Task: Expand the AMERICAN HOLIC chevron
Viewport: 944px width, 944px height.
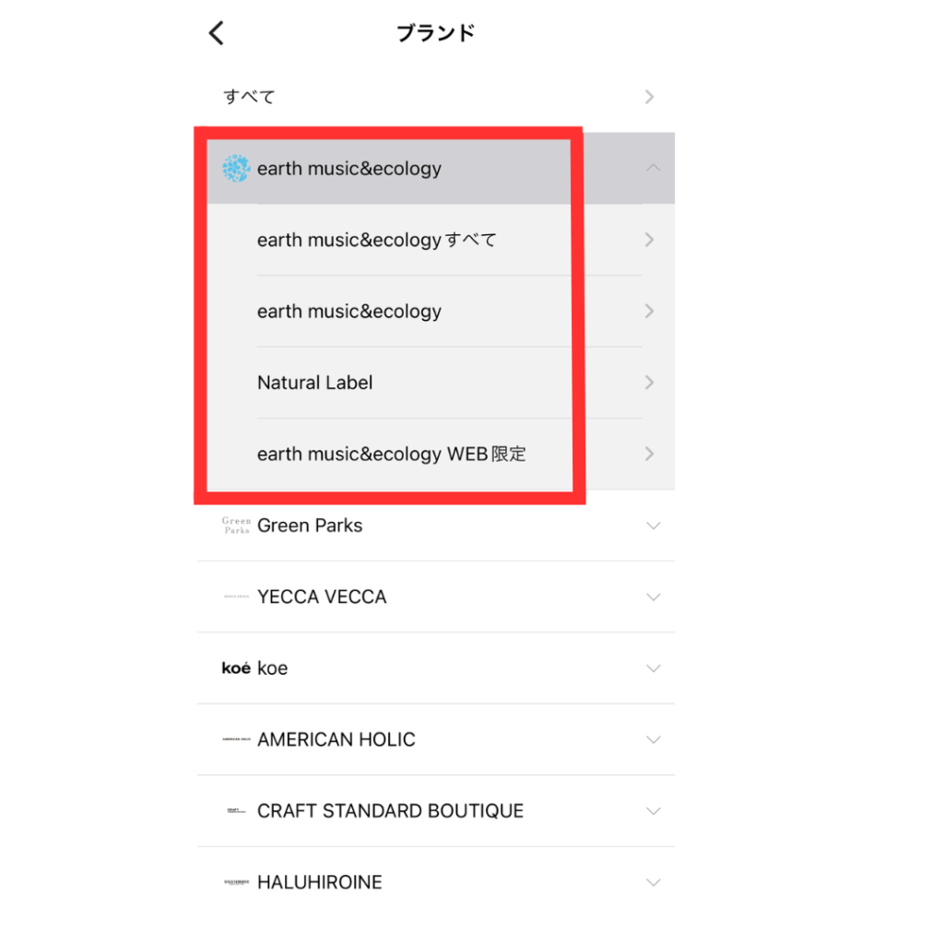Action: (x=654, y=739)
